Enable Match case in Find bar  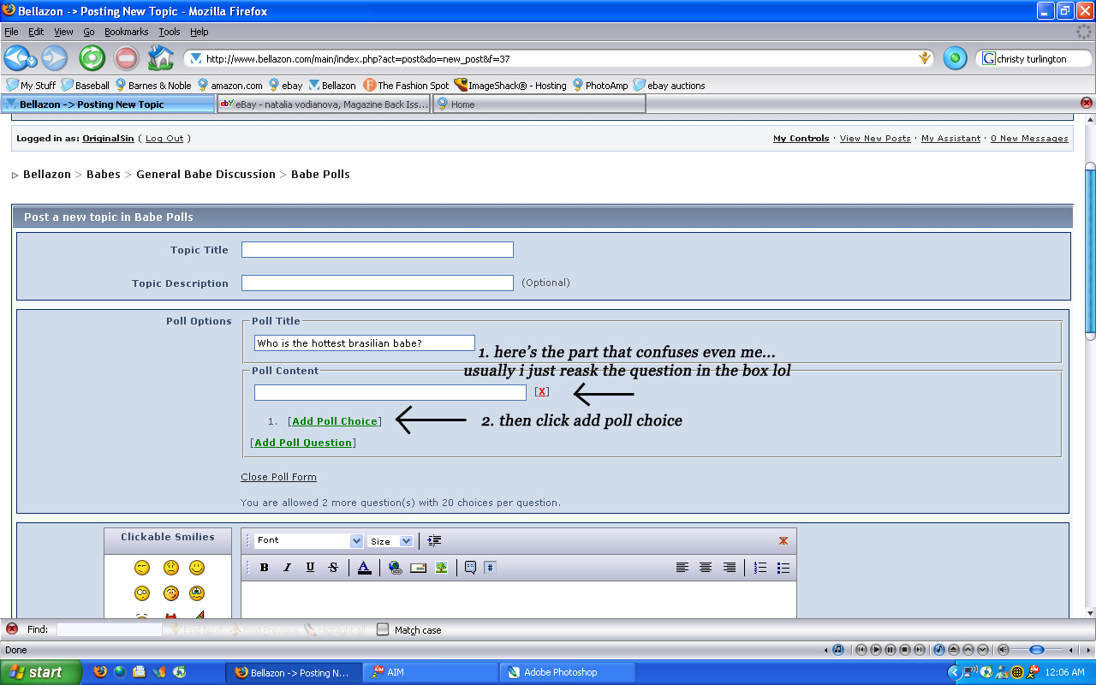(383, 629)
